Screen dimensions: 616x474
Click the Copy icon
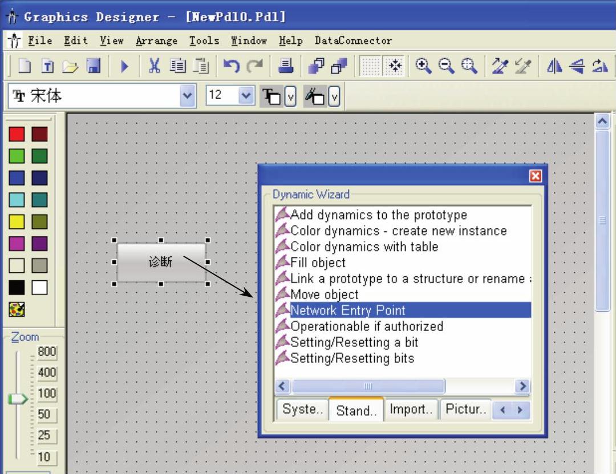click(177, 66)
